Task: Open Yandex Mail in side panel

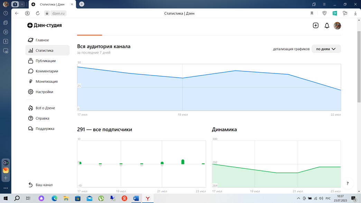Action: [x=6, y=170]
